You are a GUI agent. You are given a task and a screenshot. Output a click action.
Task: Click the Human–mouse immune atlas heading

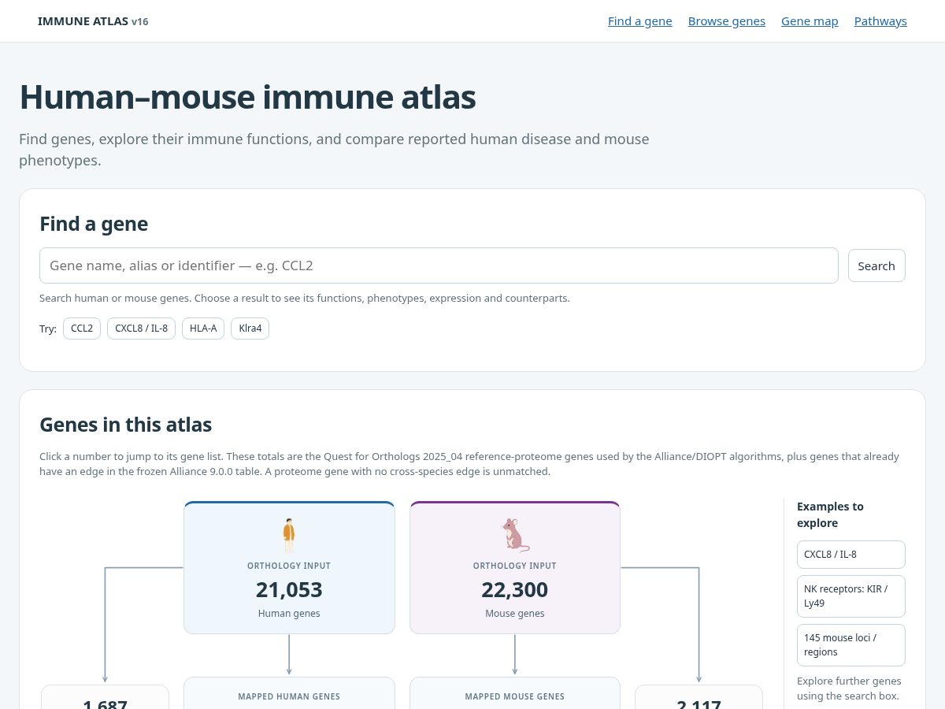[x=247, y=97]
